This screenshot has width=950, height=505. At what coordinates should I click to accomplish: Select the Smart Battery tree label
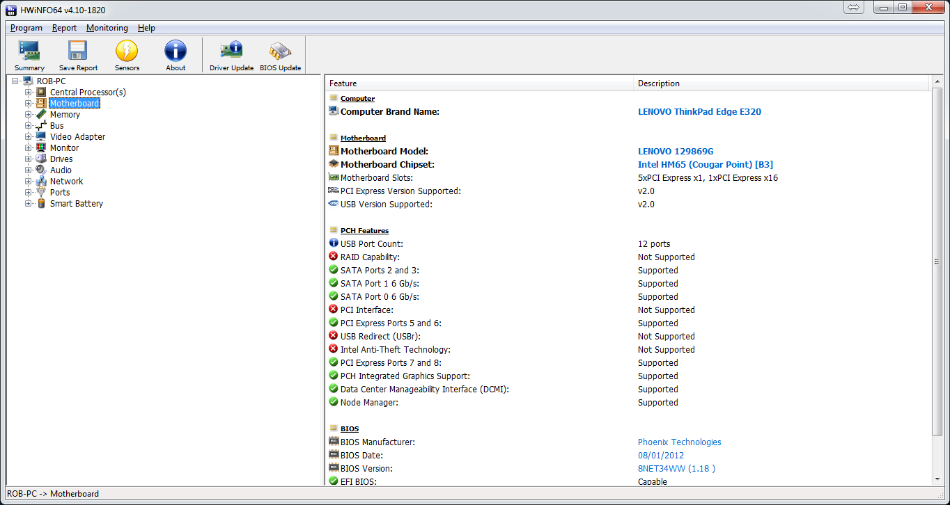[77, 203]
